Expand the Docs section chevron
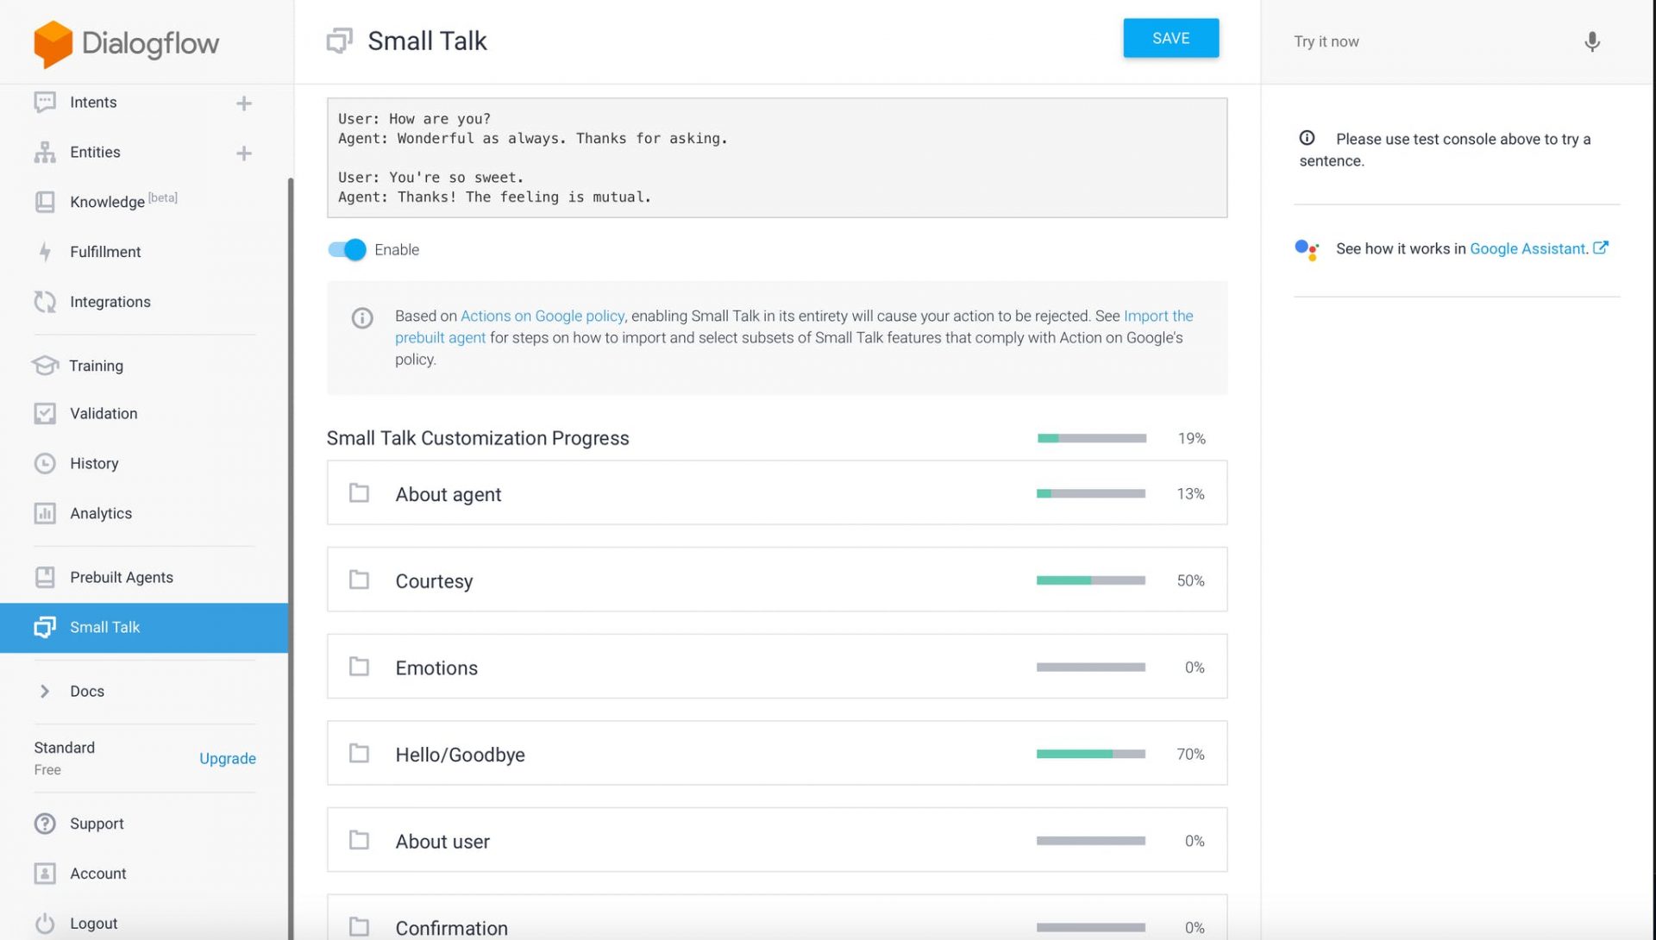 (x=44, y=691)
